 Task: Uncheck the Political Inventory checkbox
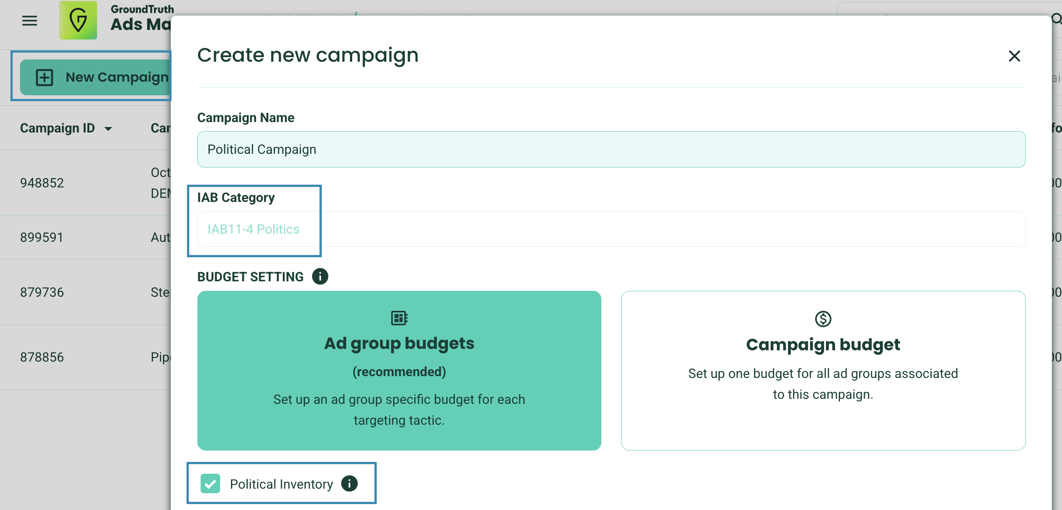(x=211, y=484)
